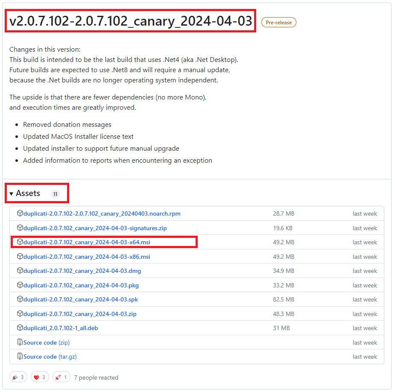Collapse the Assets disclosure triangle
This screenshot has width=395, height=392.
(12, 194)
